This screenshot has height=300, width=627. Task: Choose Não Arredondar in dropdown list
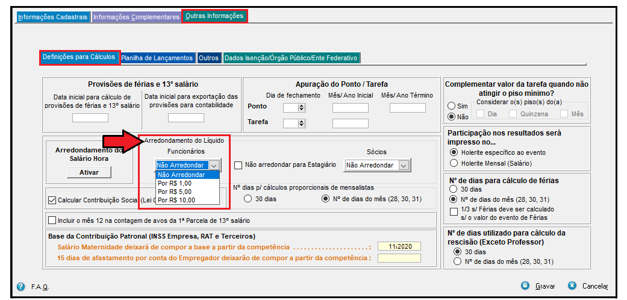pos(187,175)
